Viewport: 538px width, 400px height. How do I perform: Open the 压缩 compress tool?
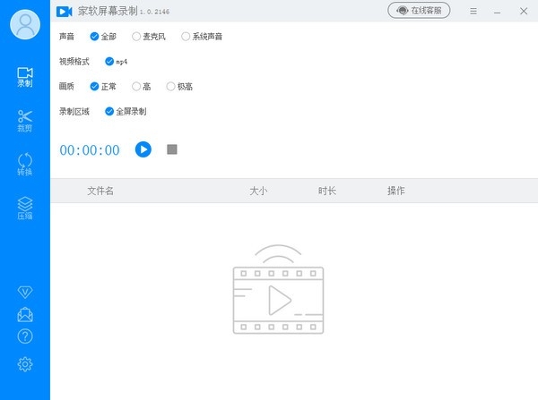[x=25, y=209]
